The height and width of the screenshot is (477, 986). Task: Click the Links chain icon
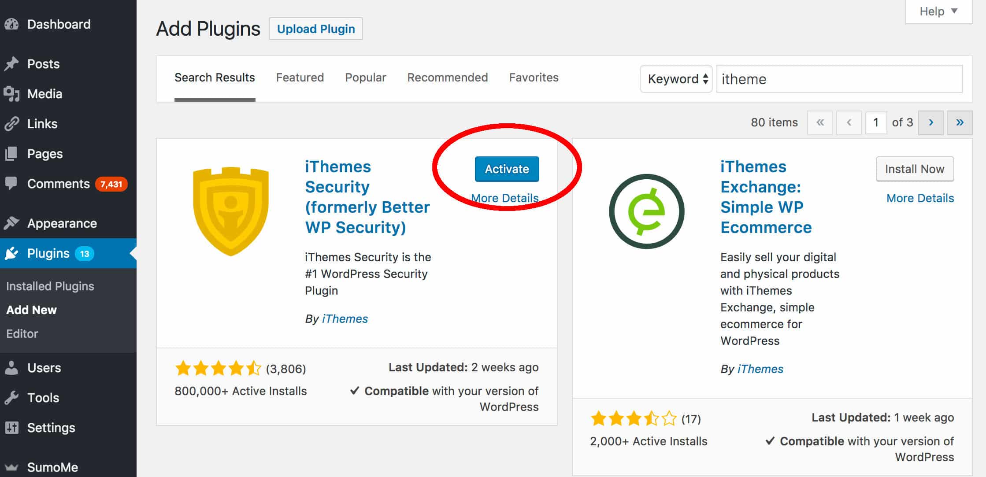[x=11, y=124]
